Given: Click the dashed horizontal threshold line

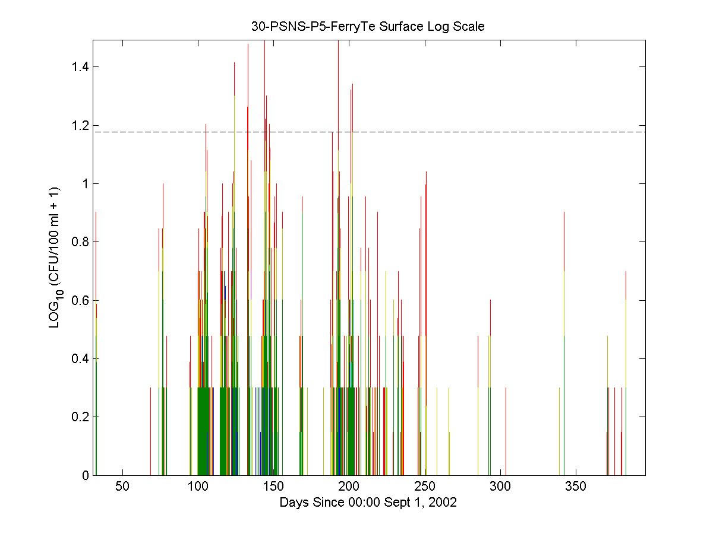Looking at the screenshot, I should (x=475, y=132).
